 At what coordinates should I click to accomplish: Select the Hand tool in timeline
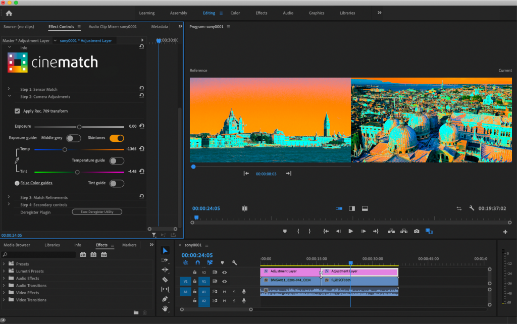(x=165, y=309)
